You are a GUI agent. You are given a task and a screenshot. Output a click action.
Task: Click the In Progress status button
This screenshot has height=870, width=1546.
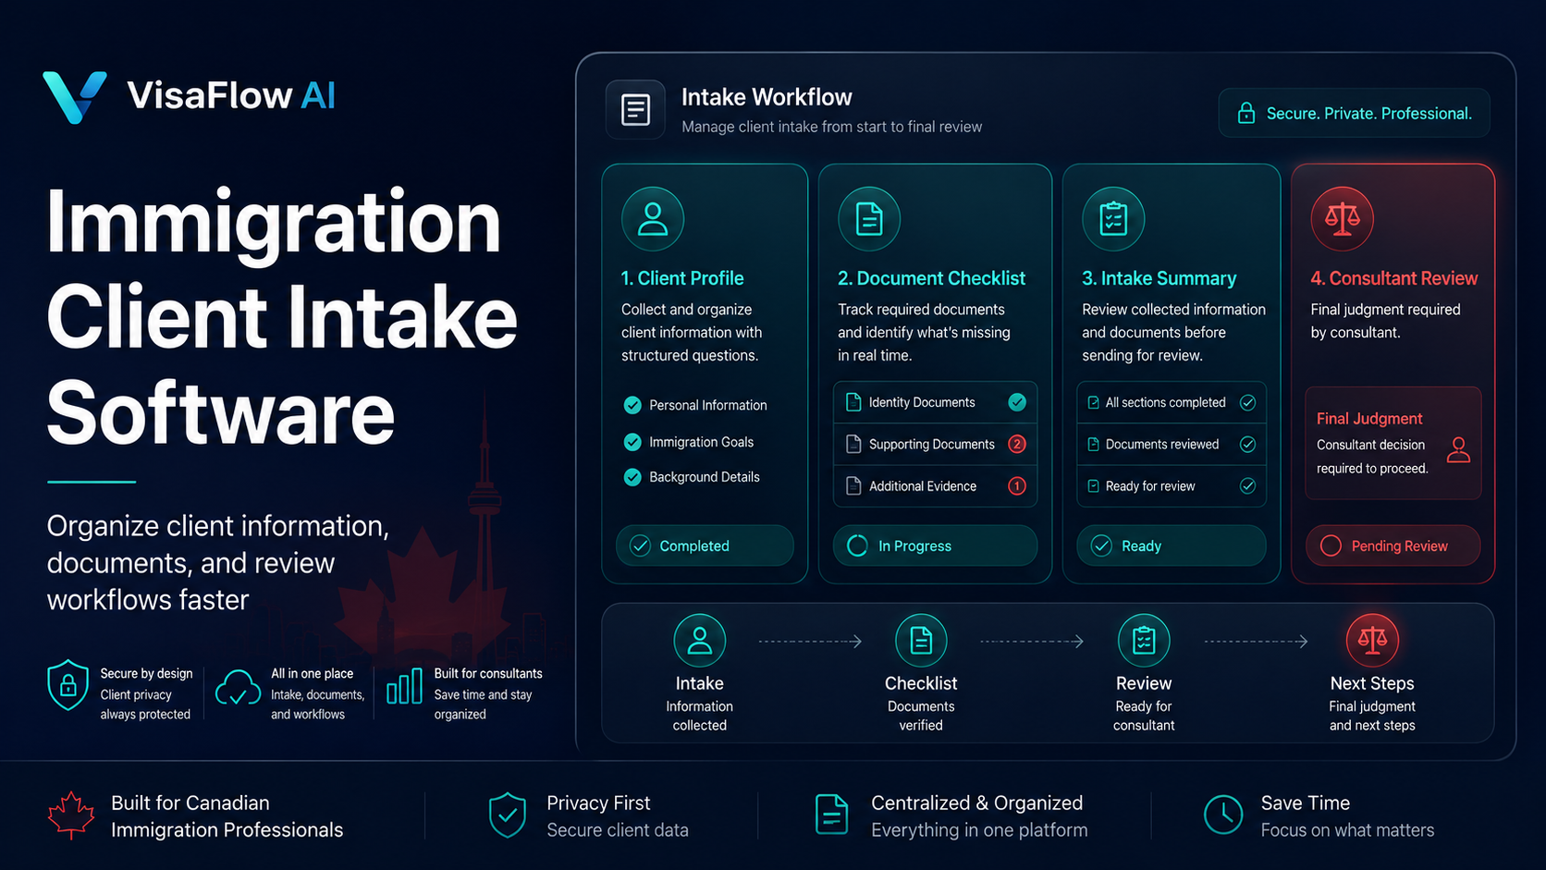(x=935, y=545)
